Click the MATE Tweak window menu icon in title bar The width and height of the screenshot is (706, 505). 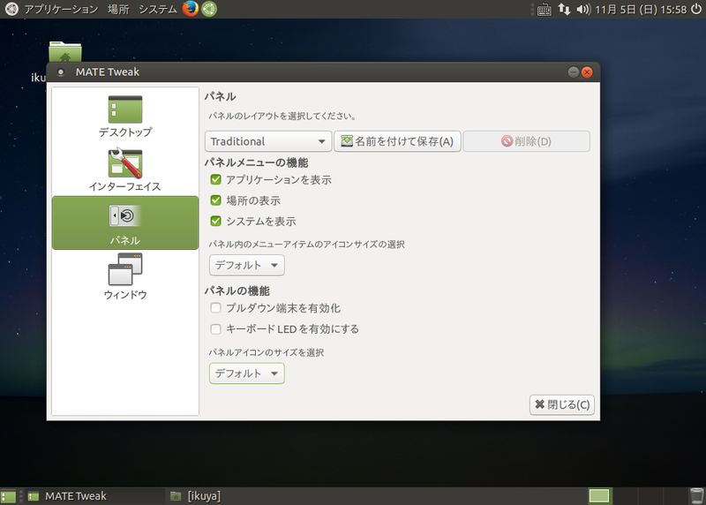pyautogui.click(x=61, y=72)
